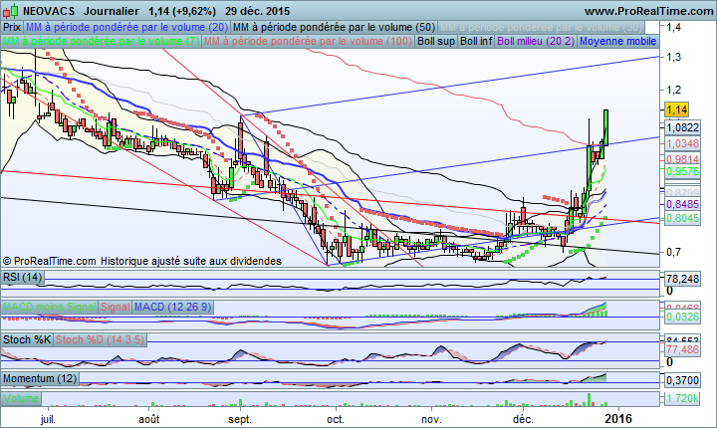Click the 'nov.' date axis label

(x=431, y=419)
